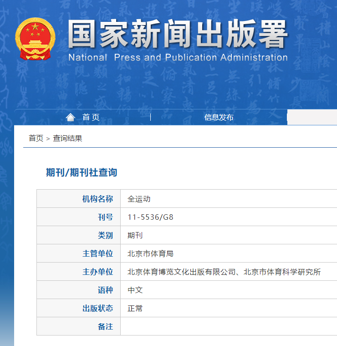The image size is (337, 346).
Task: Click the National Press and Publication Administration subtitle
Action: 178,57
